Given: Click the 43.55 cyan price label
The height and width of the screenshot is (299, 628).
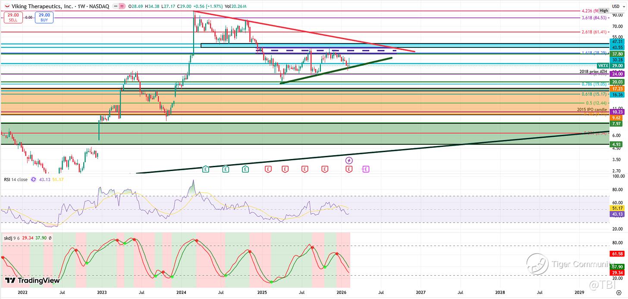Looking at the screenshot, I should pyautogui.click(x=616, y=47).
